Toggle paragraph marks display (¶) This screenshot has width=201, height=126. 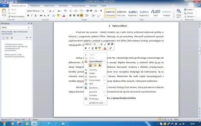101,11
